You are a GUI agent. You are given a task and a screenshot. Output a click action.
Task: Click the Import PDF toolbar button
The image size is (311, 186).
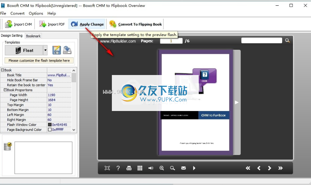(x=52, y=24)
